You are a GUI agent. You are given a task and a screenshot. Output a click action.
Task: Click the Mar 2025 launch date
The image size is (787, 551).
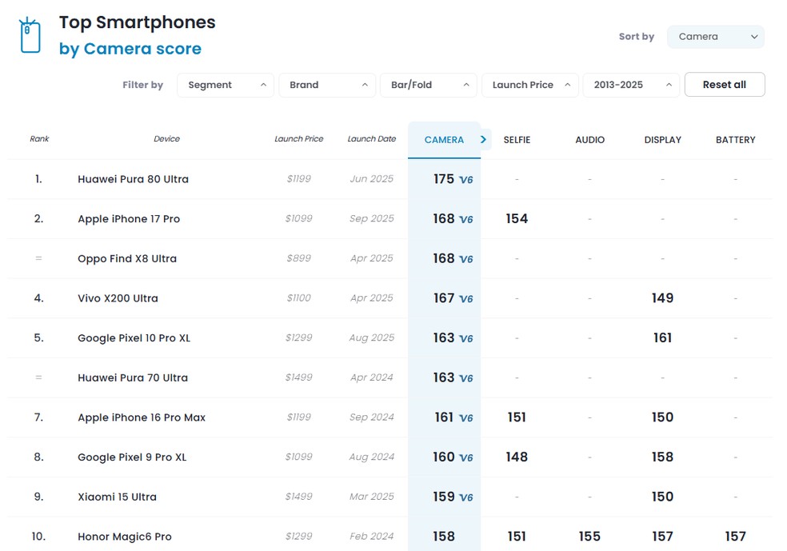pos(371,497)
